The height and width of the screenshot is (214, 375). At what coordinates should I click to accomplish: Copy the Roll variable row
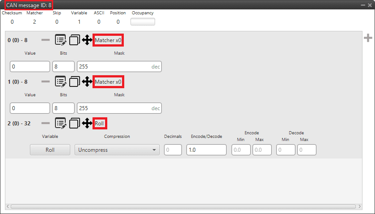click(75, 123)
